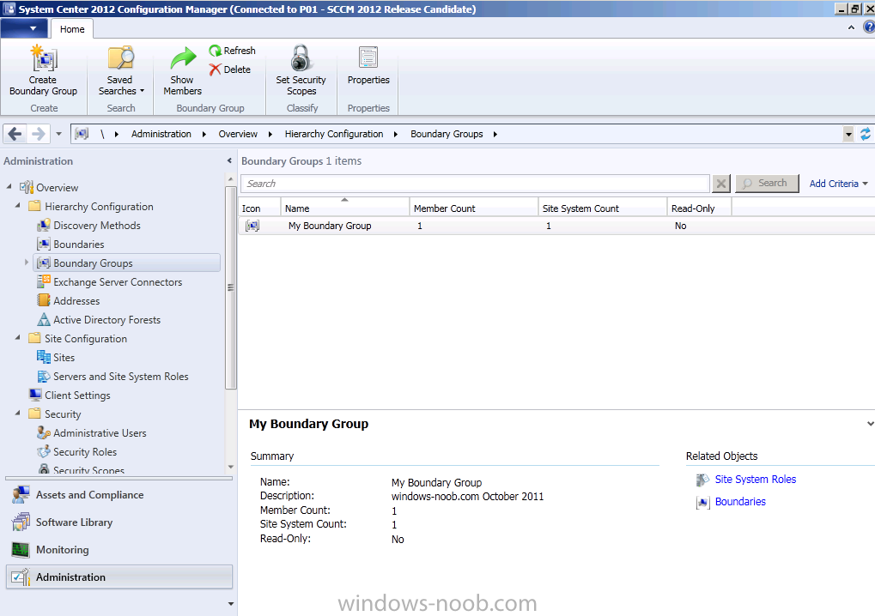Open the Site System Roles related link
The height and width of the screenshot is (616, 875).
click(x=755, y=480)
